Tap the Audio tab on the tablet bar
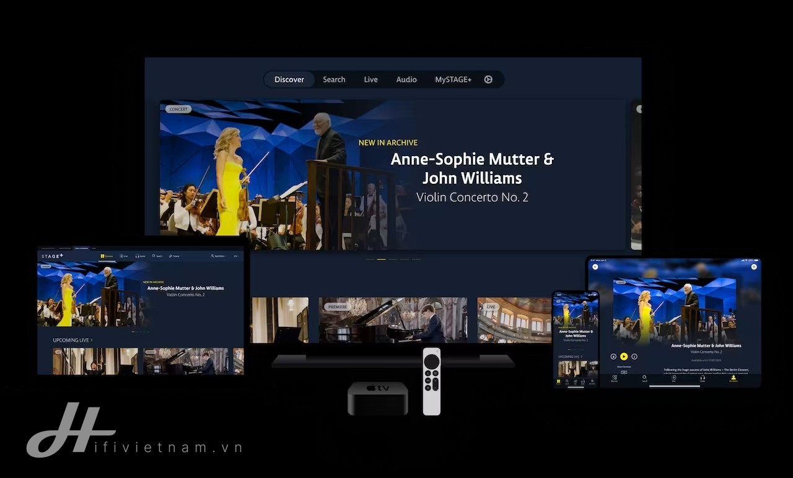Viewport: 793px width, 478px height. (703, 378)
